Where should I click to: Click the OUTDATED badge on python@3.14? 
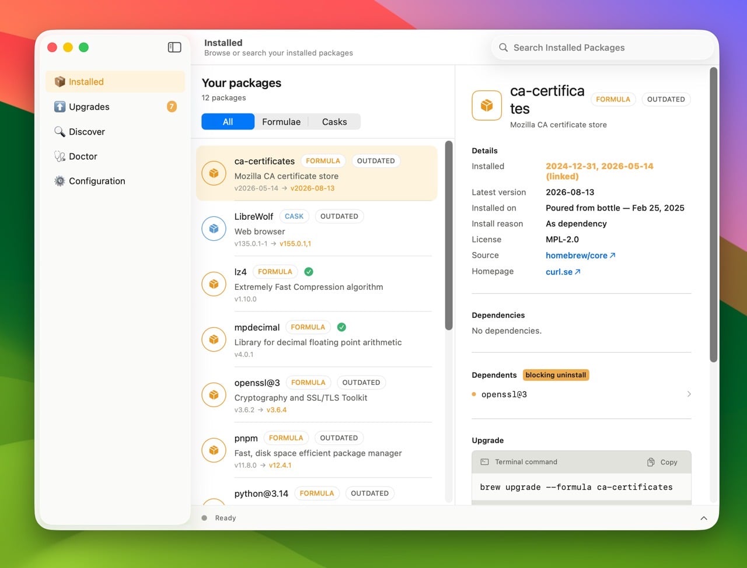369,493
